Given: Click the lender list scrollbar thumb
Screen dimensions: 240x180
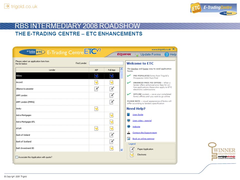Looking at the screenshot, I should coord(122,74).
